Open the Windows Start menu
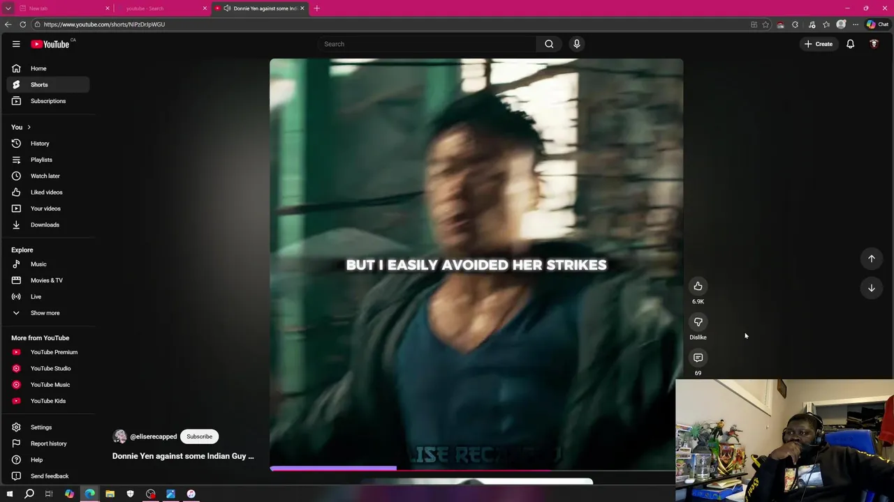 point(9,494)
